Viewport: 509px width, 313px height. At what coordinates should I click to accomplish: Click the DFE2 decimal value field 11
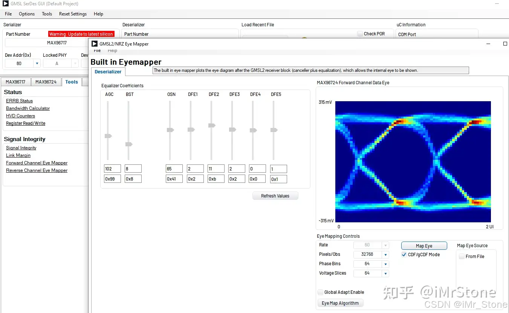pyautogui.click(x=216, y=169)
